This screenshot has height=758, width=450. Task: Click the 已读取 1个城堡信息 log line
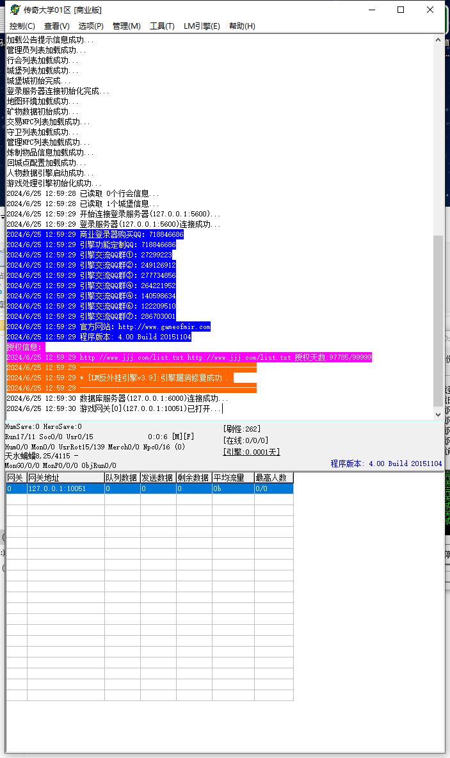83,204
